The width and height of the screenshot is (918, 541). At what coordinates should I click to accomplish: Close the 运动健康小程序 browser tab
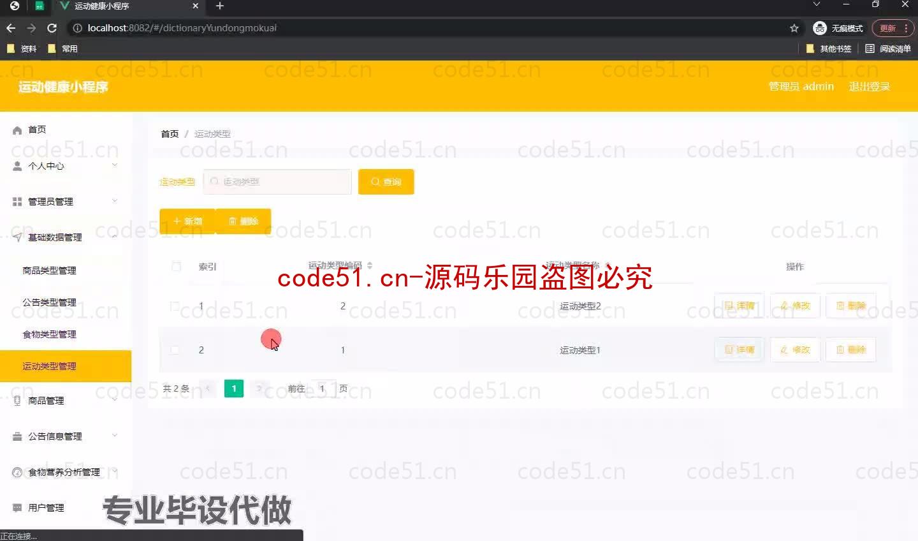[x=196, y=6]
